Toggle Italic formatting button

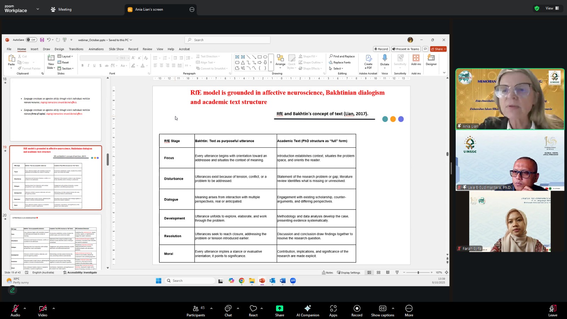[x=89, y=66]
